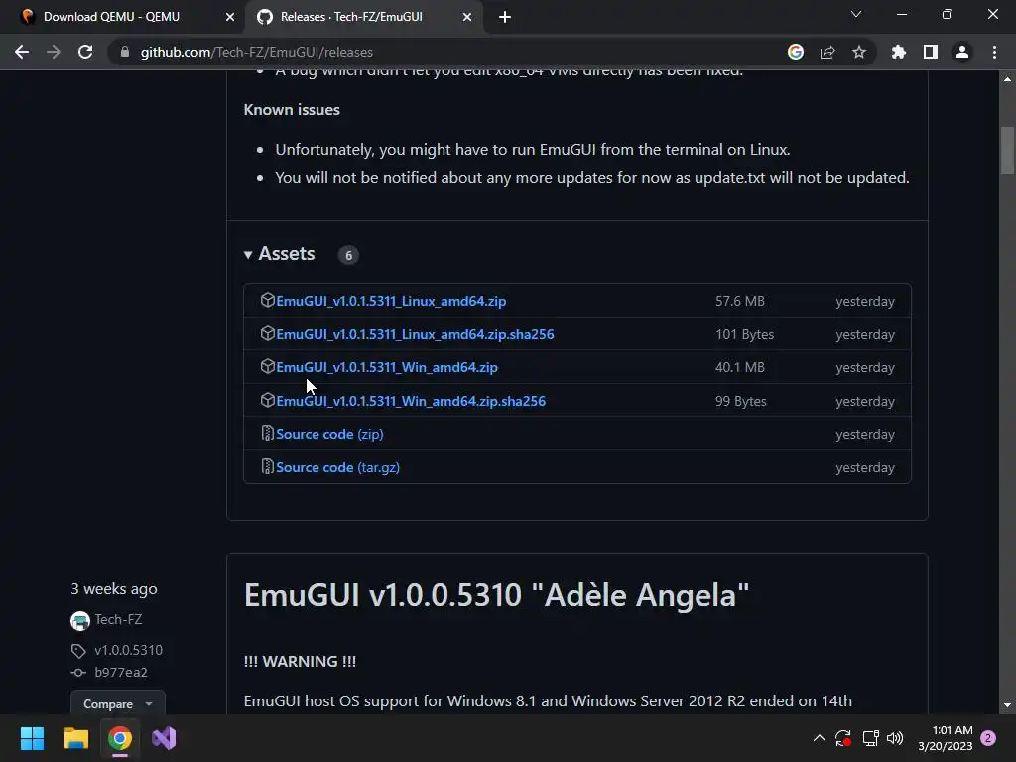Click the package icon beside Linux_amd64.zip
This screenshot has height=762, width=1016.
click(268, 300)
